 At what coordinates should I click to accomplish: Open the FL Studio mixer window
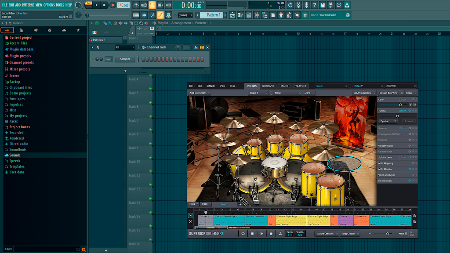(x=257, y=15)
